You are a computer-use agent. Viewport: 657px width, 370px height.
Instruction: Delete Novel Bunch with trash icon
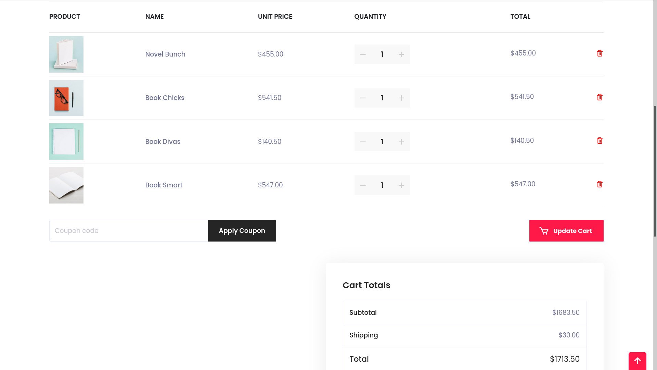[600, 53]
